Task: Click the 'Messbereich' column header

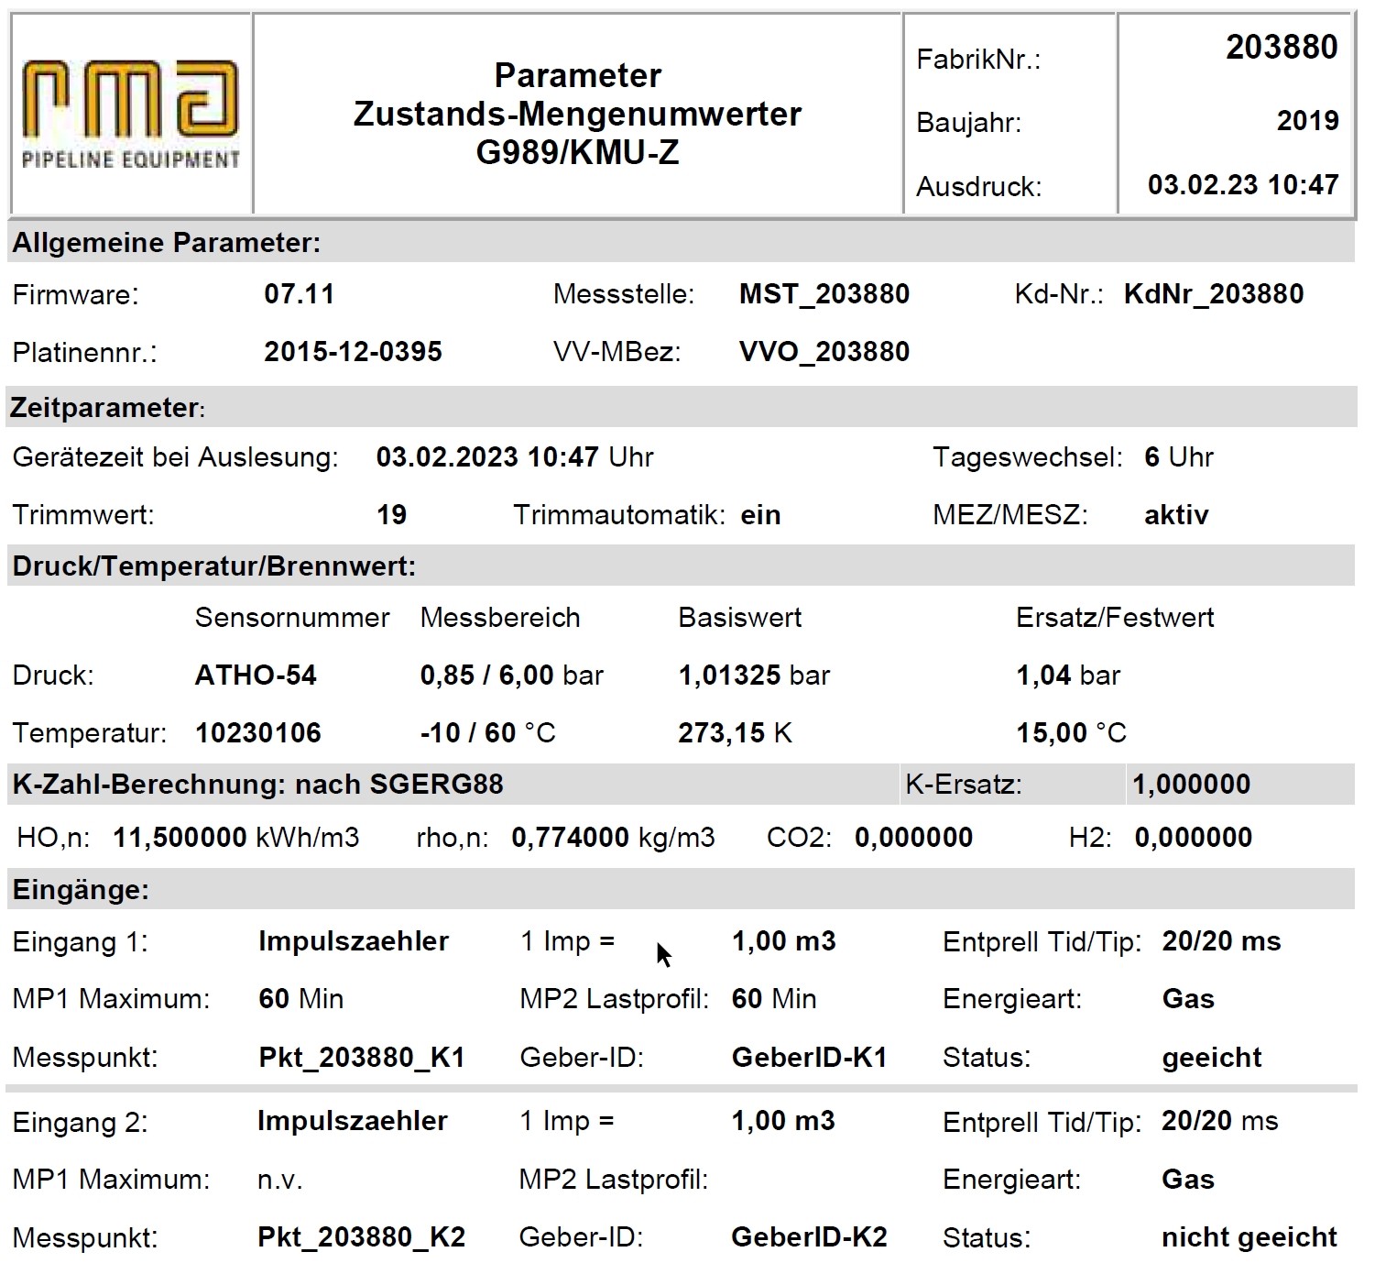Action: (x=500, y=618)
